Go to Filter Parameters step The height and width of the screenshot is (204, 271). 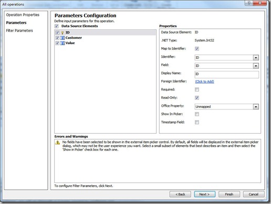pyautogui.click(x=19, y=30)
